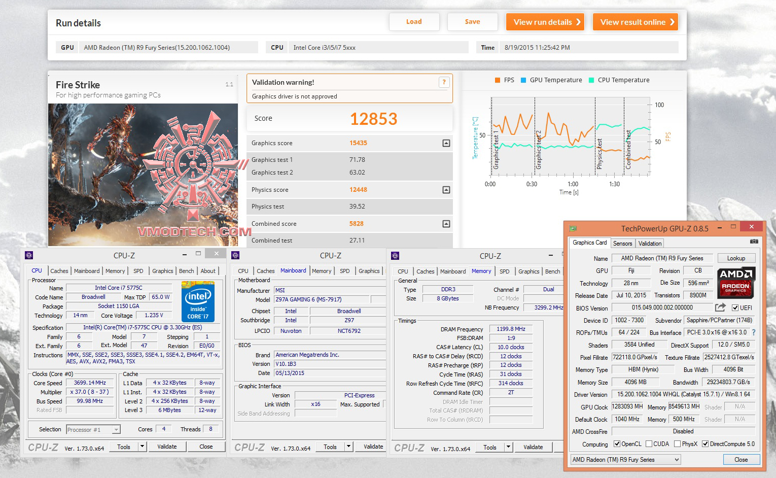
Task: Click View result online button
Action: pyautogui.click(x=636, y=22)
